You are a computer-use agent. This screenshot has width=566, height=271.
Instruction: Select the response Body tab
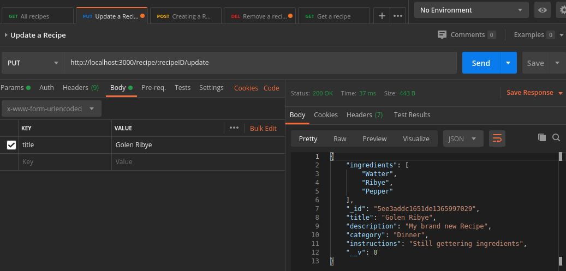point(297,115)
